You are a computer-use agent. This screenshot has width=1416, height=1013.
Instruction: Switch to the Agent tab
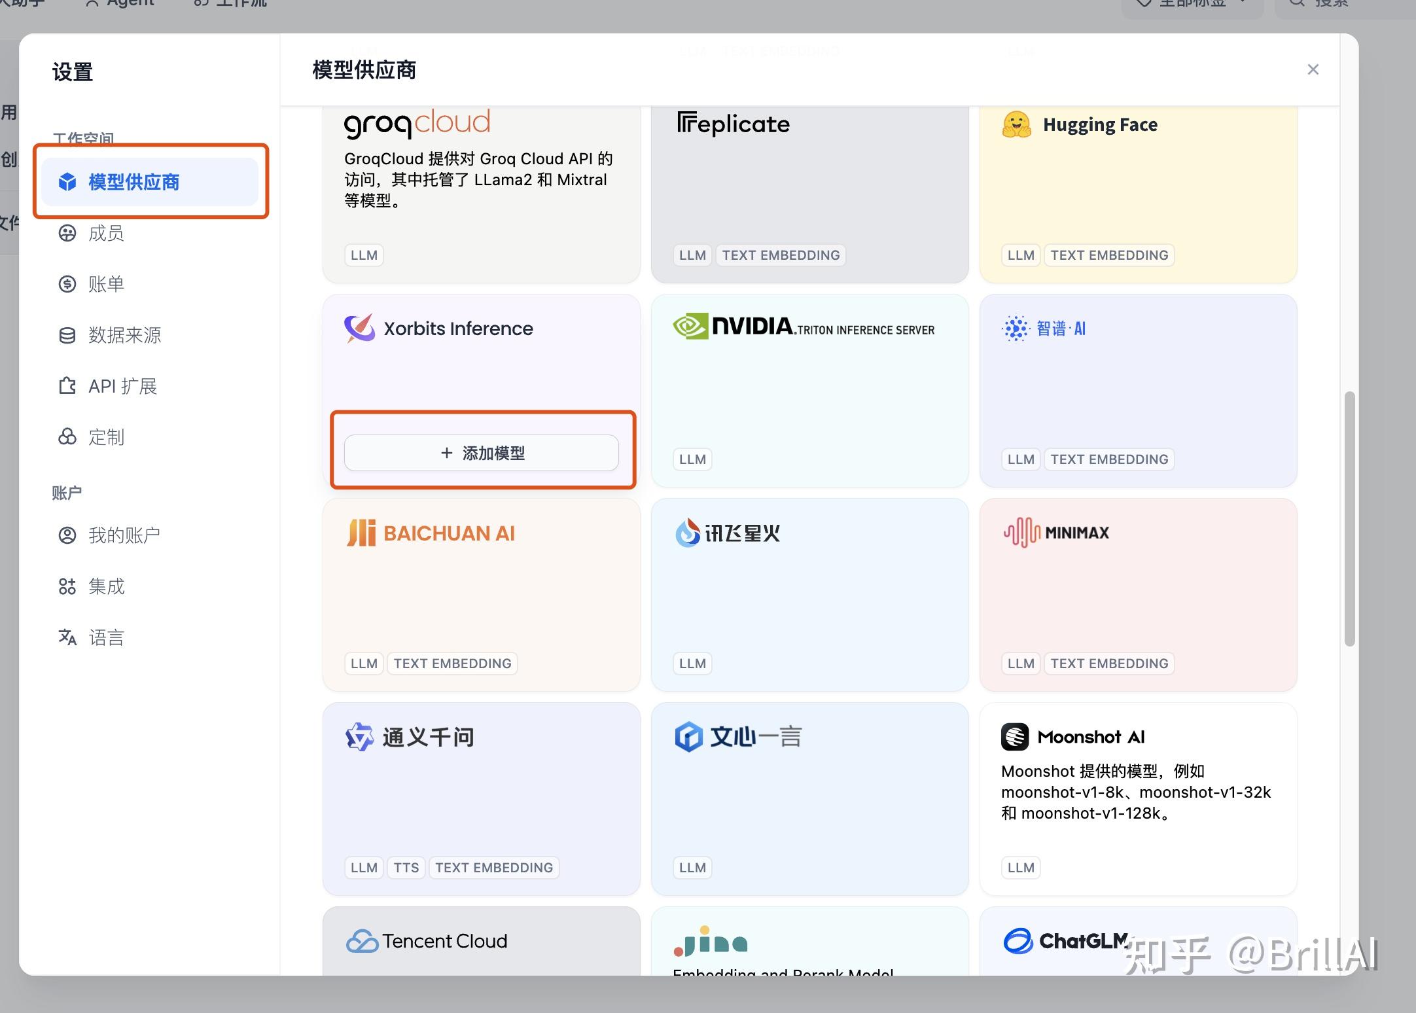click(118, 3)
